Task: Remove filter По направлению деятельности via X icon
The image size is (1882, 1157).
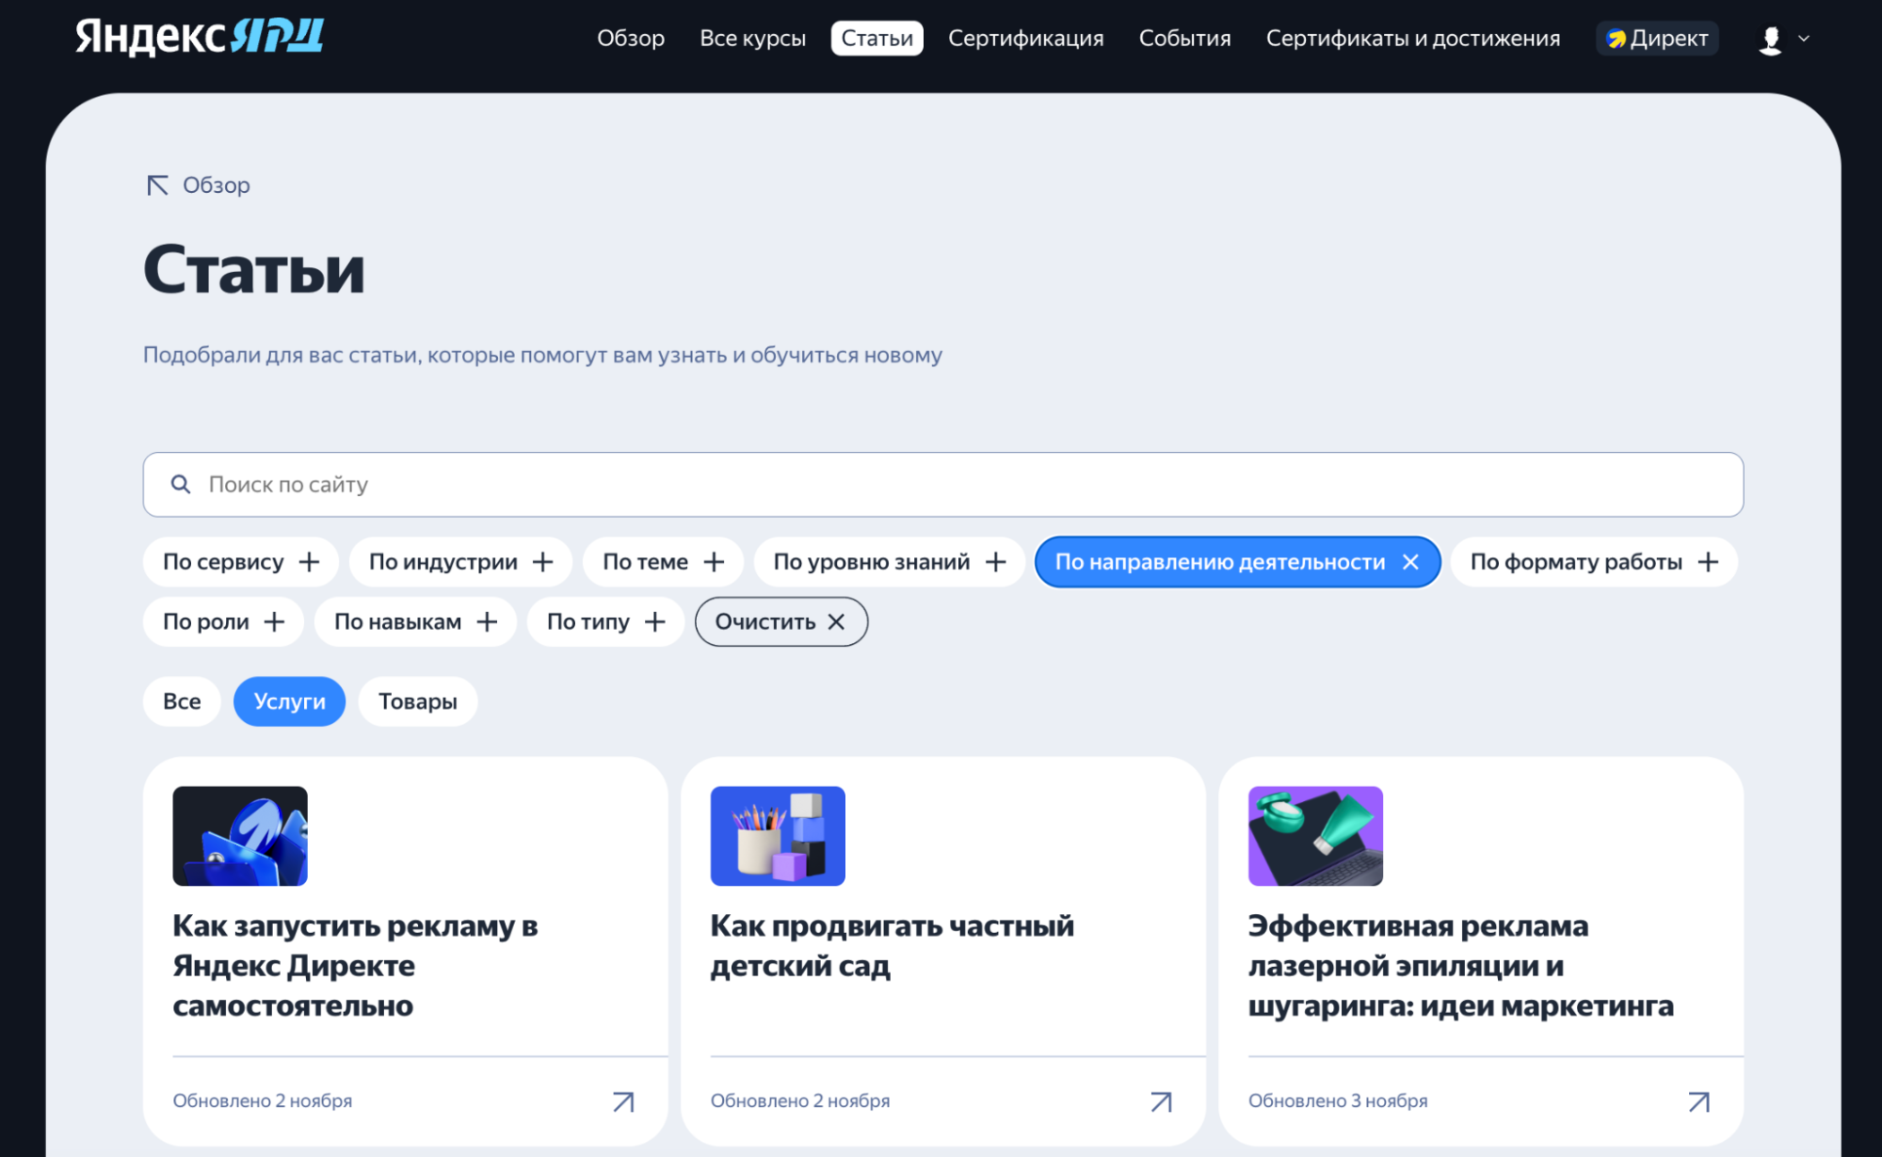Action: [x=1411, y=561]
